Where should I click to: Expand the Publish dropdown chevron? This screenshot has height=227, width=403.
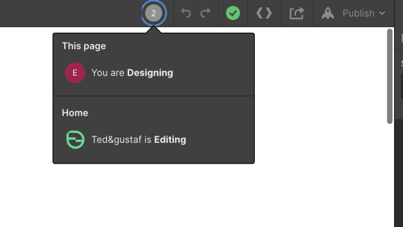382,13
